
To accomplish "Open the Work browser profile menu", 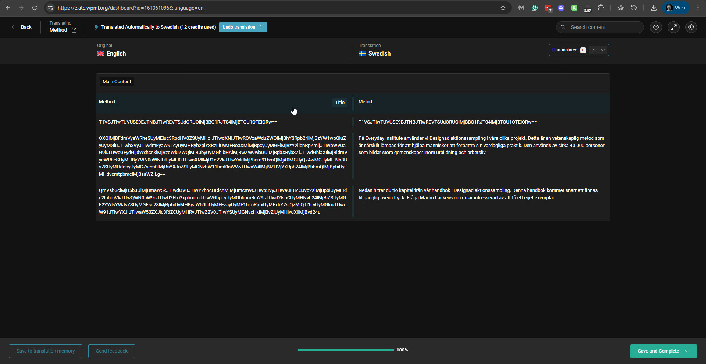I will coord(676,8).
